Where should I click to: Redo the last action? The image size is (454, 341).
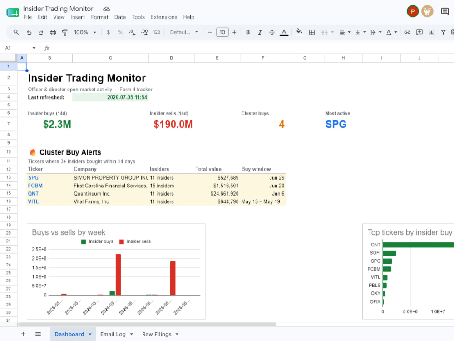41,32
